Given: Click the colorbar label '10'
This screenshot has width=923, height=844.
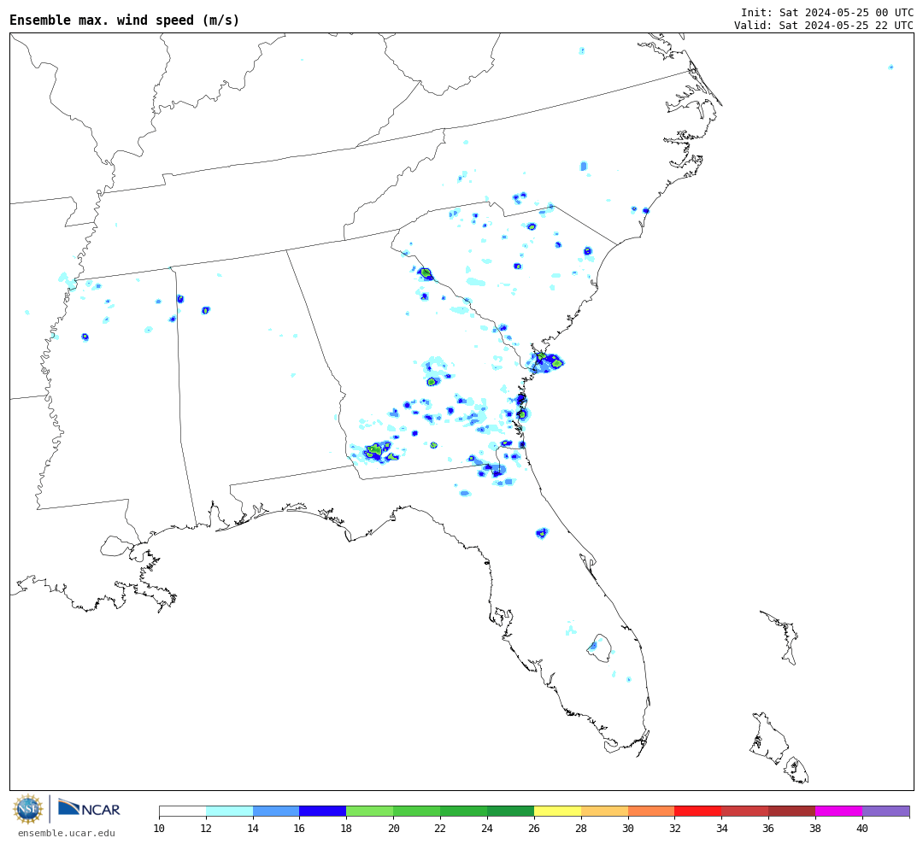Looking at the screenshot, I should [x=159, y=829].
